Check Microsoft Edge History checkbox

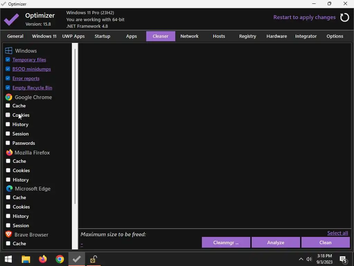(x=8, y=216)
